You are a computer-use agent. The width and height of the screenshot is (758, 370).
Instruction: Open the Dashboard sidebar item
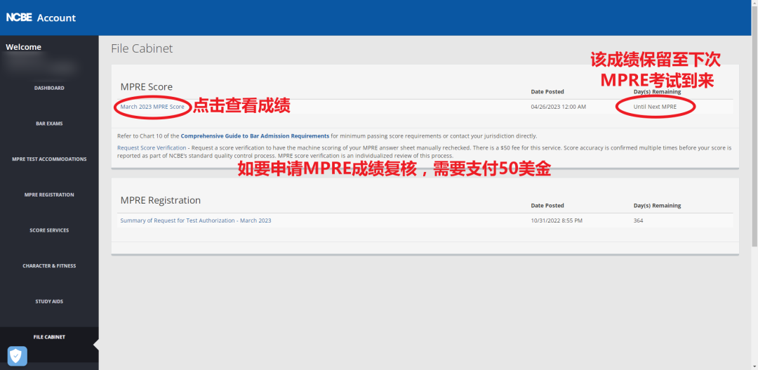coord(49,88)
